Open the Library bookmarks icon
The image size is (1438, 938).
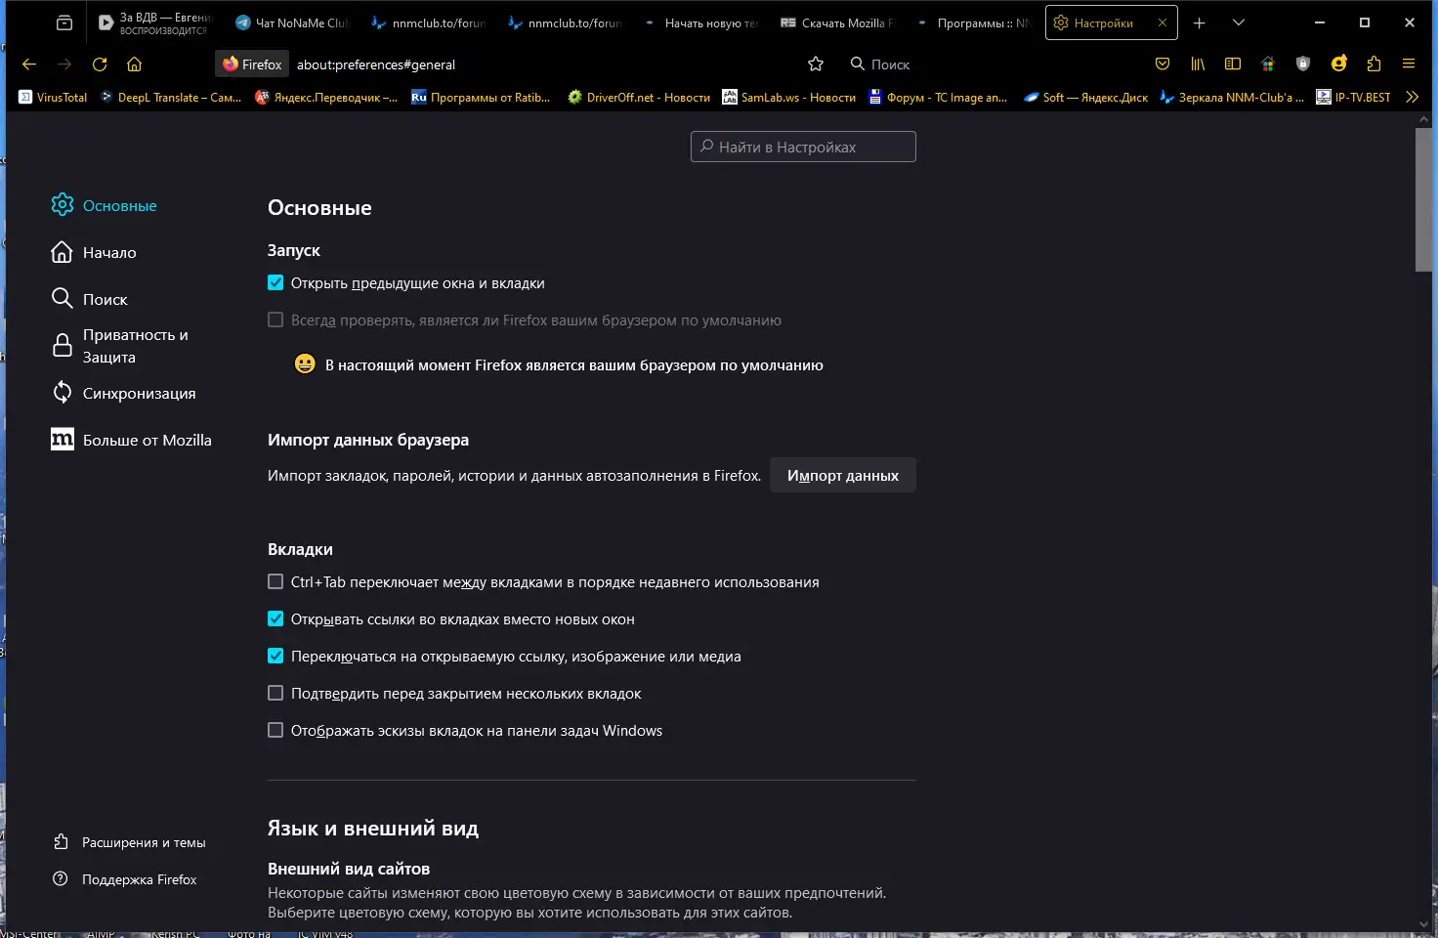tap(1198, 64)
